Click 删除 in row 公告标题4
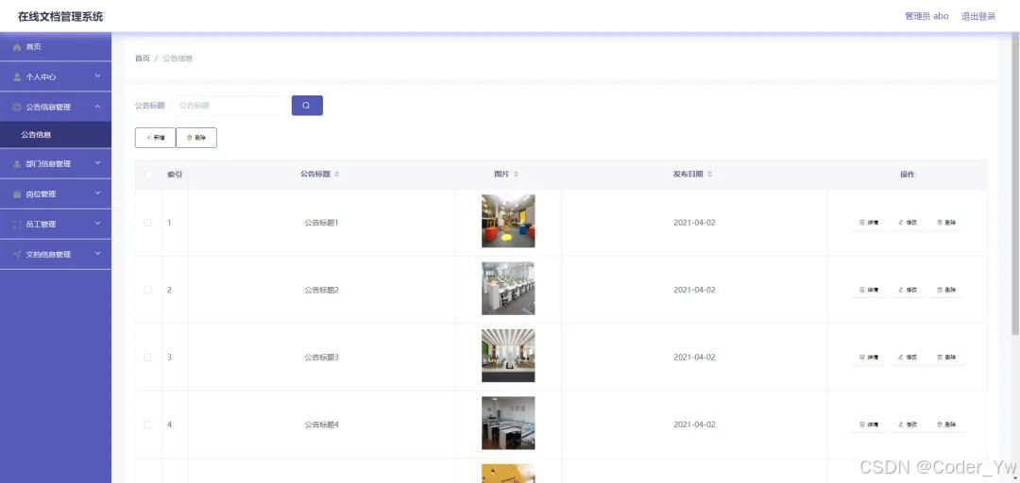 point(946,425)
